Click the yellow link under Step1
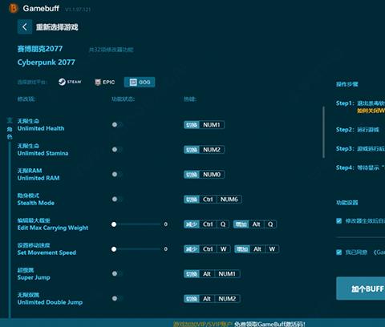The width and height of the screenshot is (385, 327). pyautogui.click(x=371, y=111)
